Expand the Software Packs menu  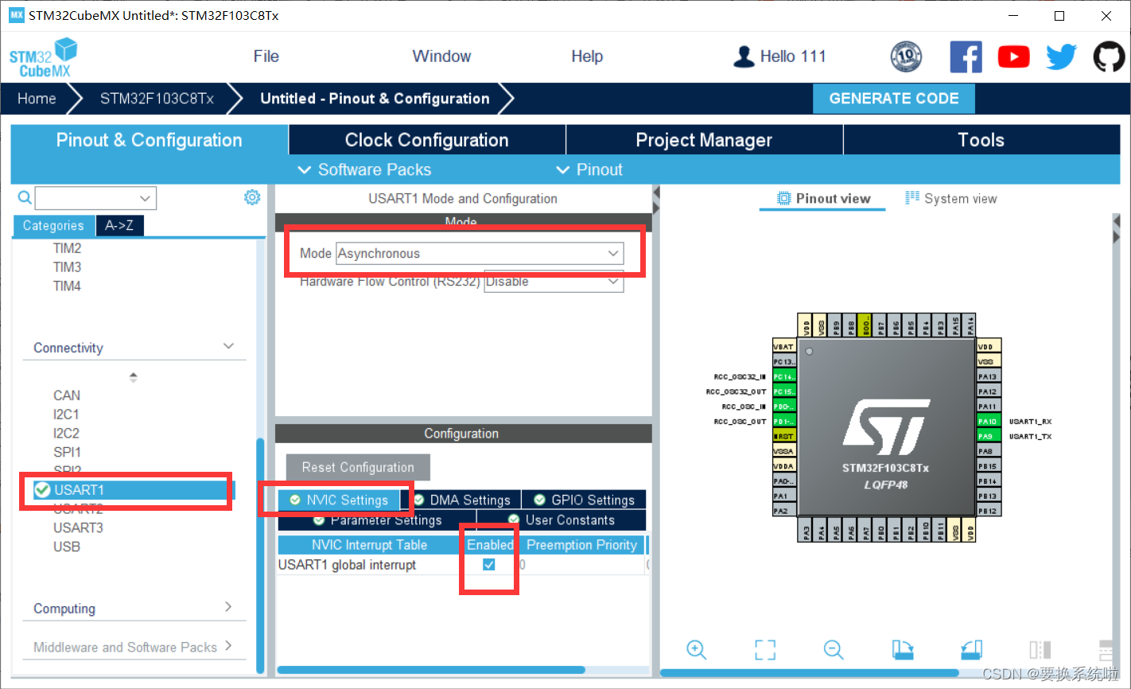[x=364, y=169]
